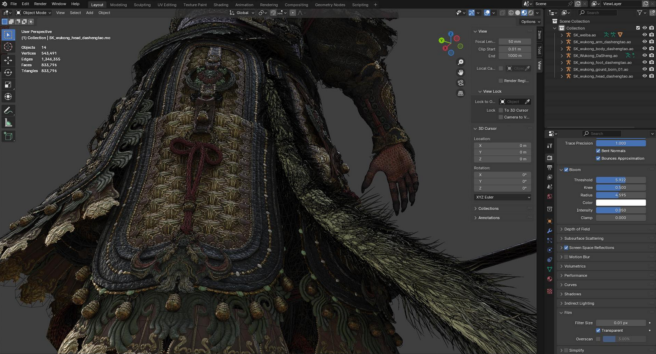Open the File menu
The image size is (656, 354).
click(x=13, y=4)
